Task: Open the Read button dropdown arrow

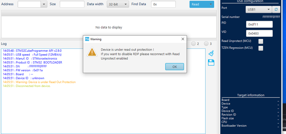Action: 211,4
